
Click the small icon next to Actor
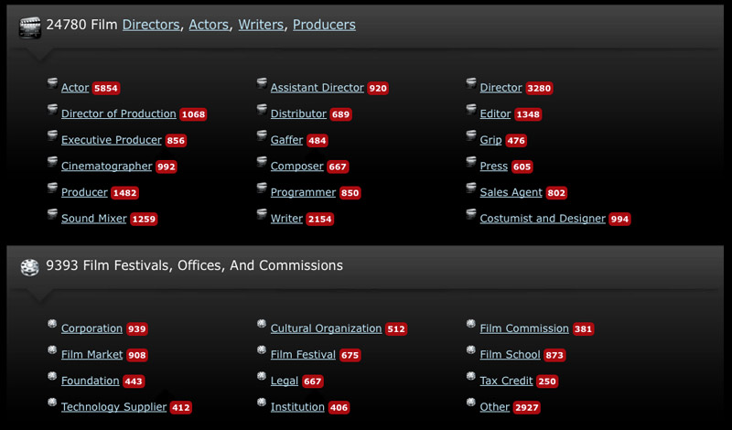coord(52,86)
